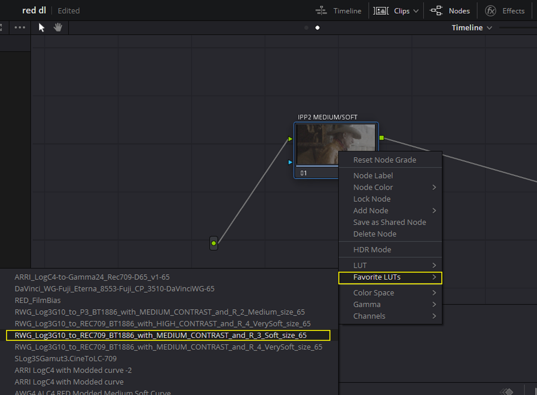Click node 01 green RGB input triangle
Screen dimensions: 537x395
click(x=290, y=139)
